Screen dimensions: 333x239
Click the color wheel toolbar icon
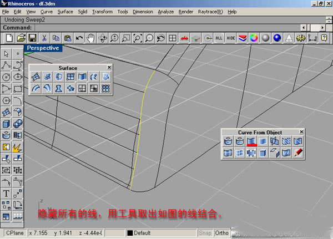[254, 38]
